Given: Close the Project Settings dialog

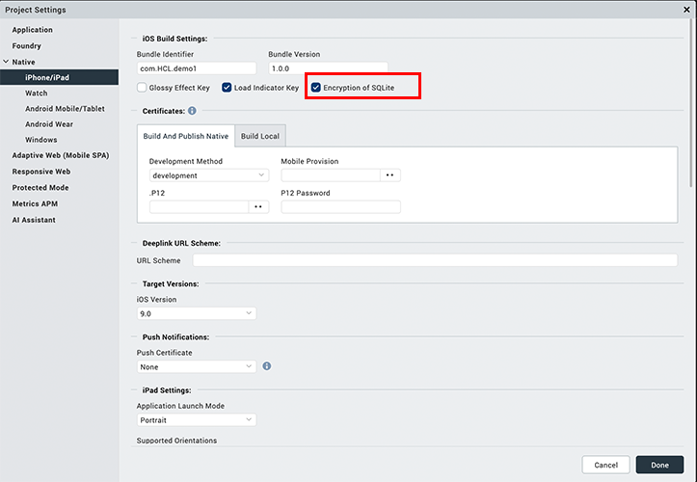Looking at the screenshot, I should point(686,9).
